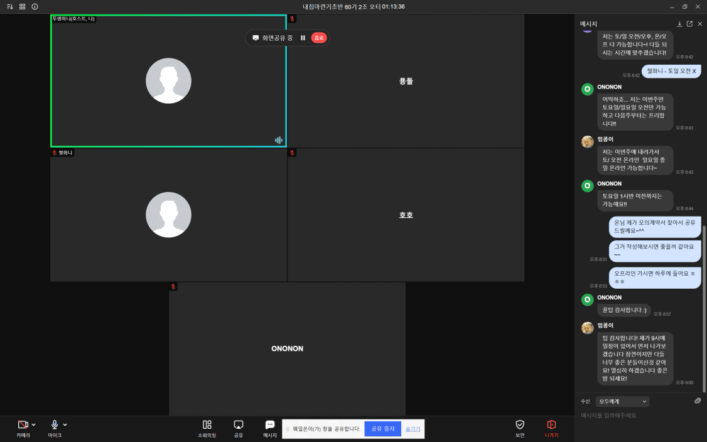
Task: Click the 공유 screen share icon
Action: point(239,428)
